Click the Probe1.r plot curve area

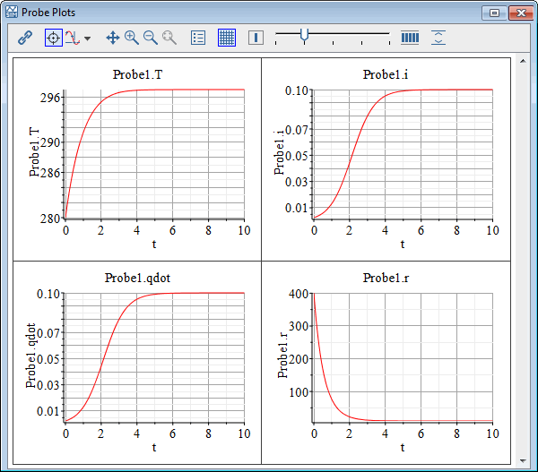[x=403, y=357]
